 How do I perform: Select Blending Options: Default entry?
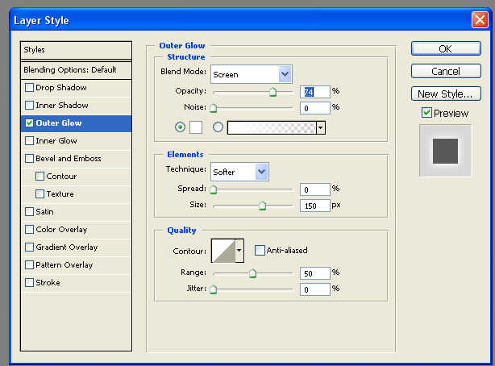(x=76, y=70)
